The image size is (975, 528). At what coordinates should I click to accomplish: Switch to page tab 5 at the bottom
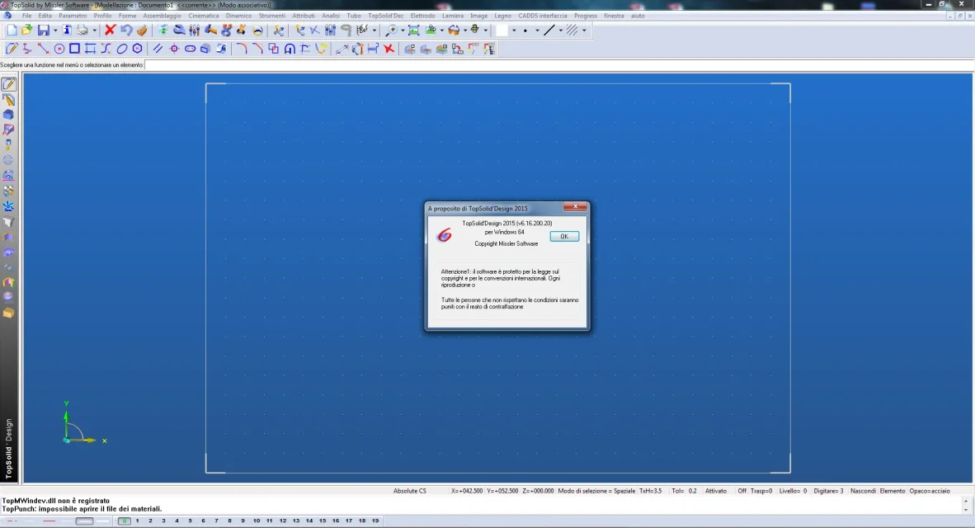190,521
